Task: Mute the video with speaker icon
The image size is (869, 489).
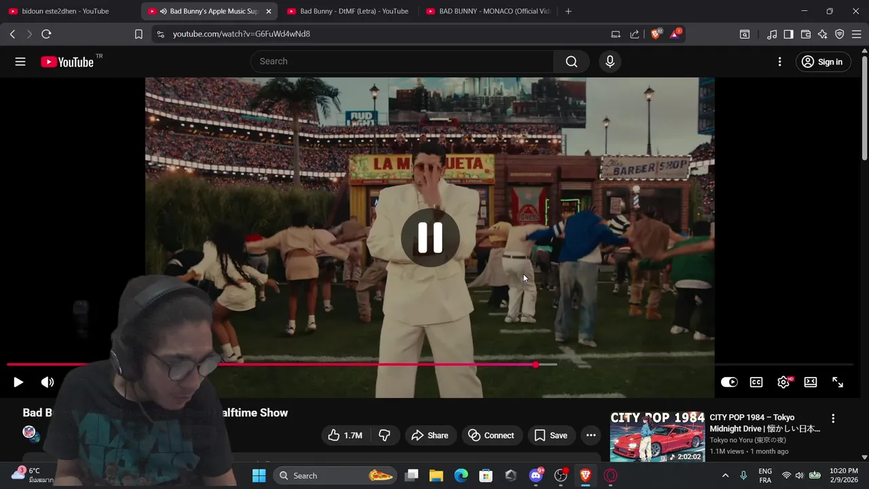Action: [48, 382]
